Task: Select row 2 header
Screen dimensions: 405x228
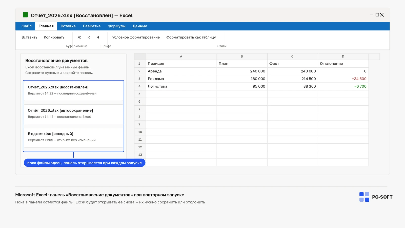Action: pos(140,71)
